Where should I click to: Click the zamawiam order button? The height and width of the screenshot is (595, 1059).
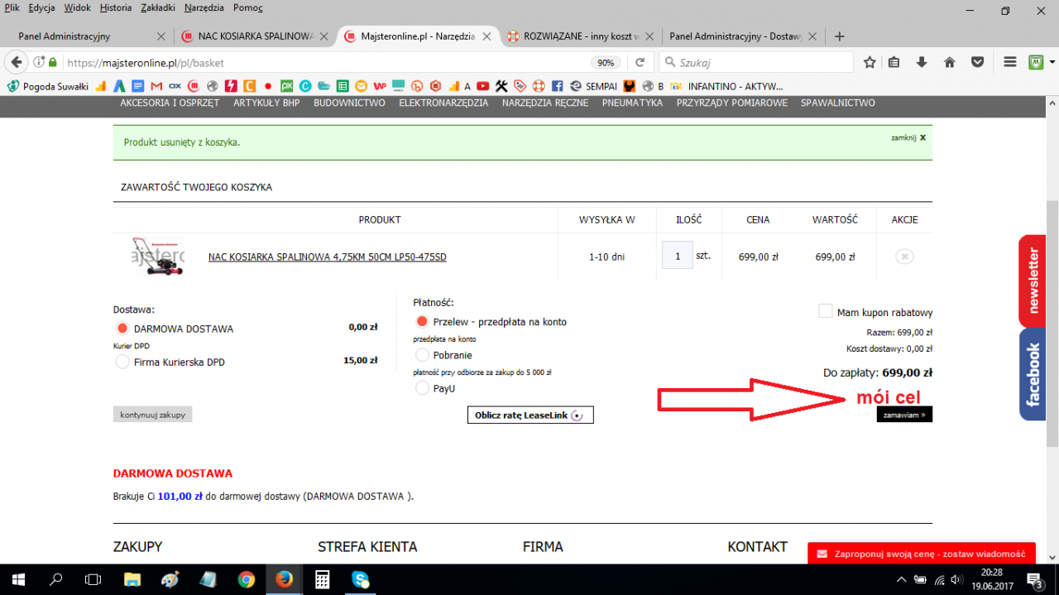pos(904,415)
